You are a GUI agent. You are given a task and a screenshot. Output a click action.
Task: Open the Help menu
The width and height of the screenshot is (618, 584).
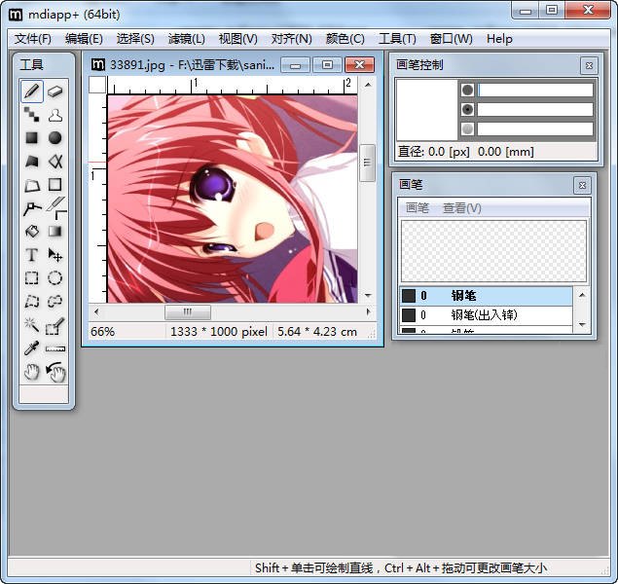click(x=499, y=39)
